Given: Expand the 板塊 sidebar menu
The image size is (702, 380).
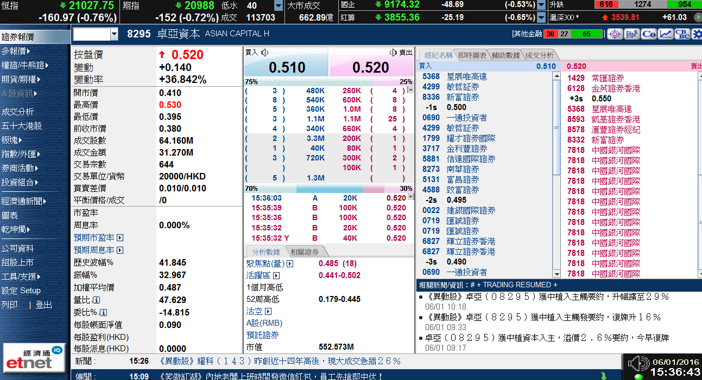Looking at the screenshot, I should coord(12,140).
